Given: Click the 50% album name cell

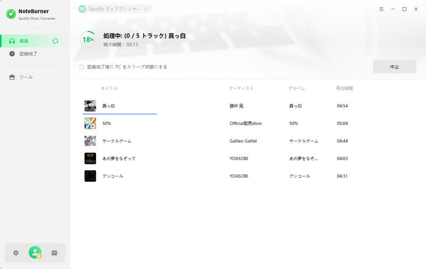Looking at the screenshot, I should (294, 123).
